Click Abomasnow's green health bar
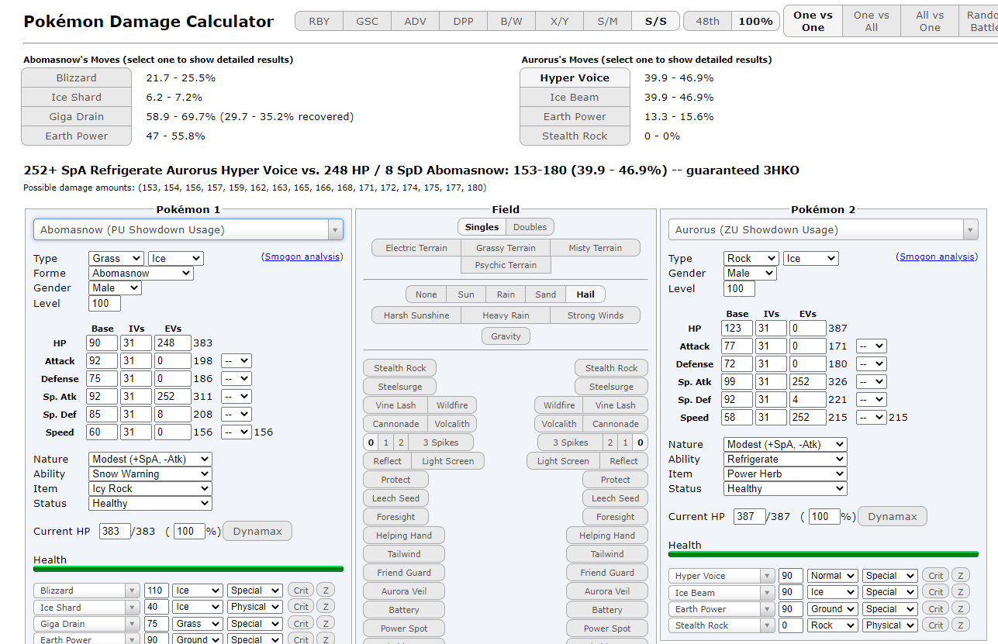The image size is (998, 644). [188, 569]
